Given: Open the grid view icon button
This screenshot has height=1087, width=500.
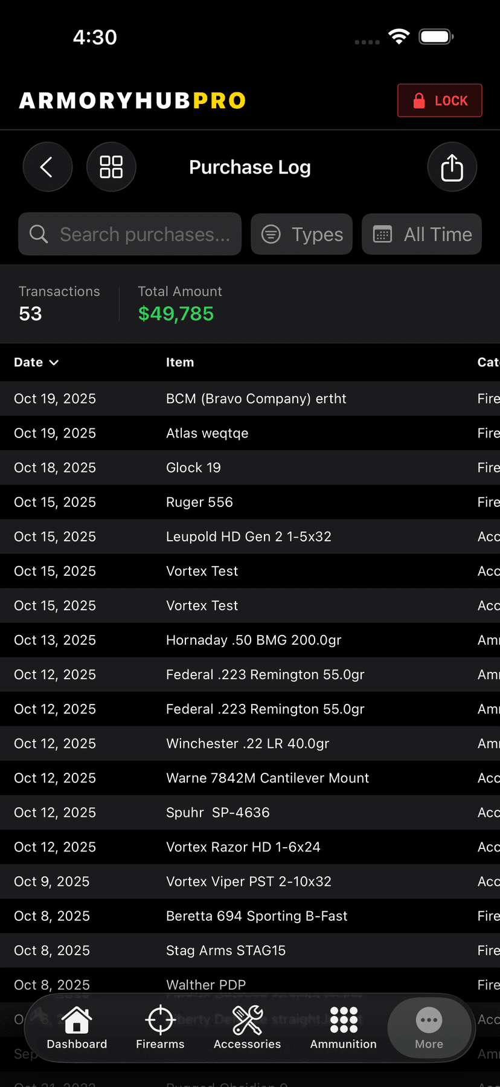Looking at the screenshot, I should pyautogui.click(x=111, y=167).
